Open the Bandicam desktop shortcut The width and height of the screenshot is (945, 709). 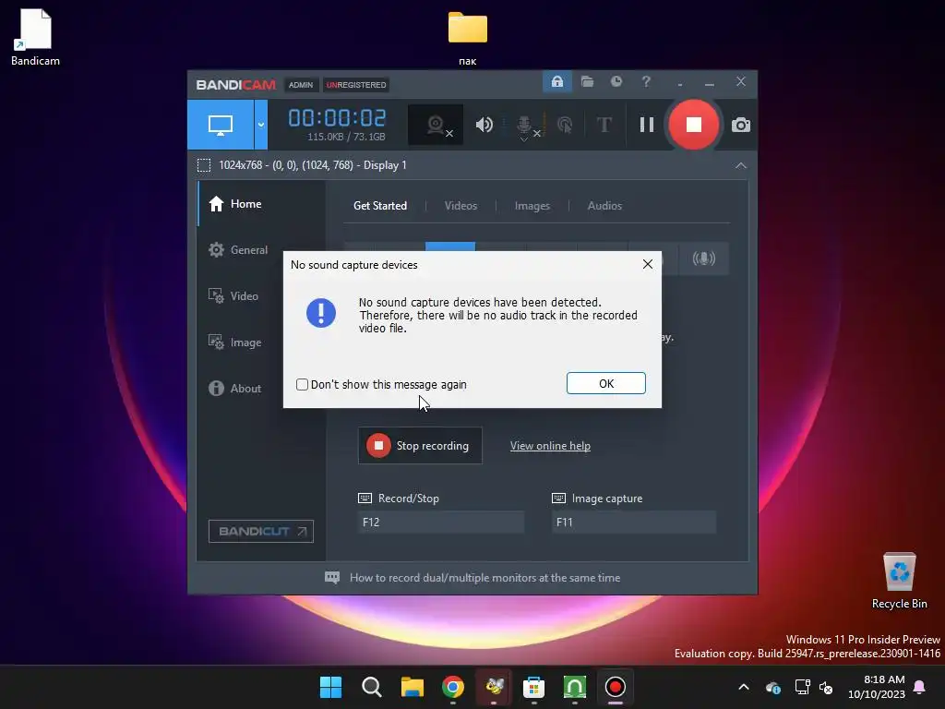[x=36, y=37]
